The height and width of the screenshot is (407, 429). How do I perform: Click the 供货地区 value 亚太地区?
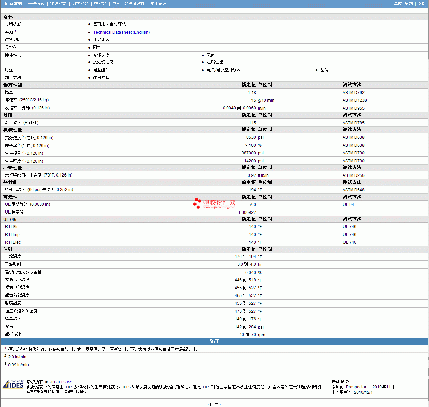tap(101, 40)
